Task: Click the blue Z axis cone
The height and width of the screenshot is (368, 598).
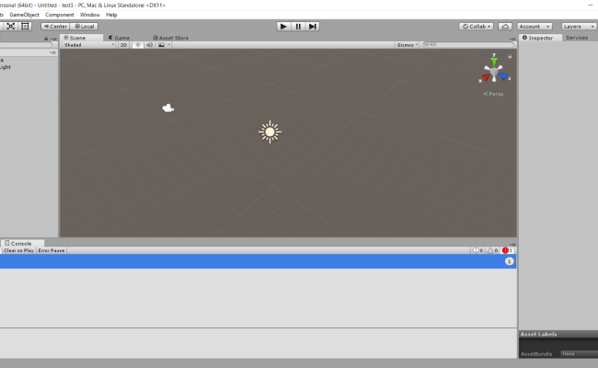Action: [x=503, y=76]
